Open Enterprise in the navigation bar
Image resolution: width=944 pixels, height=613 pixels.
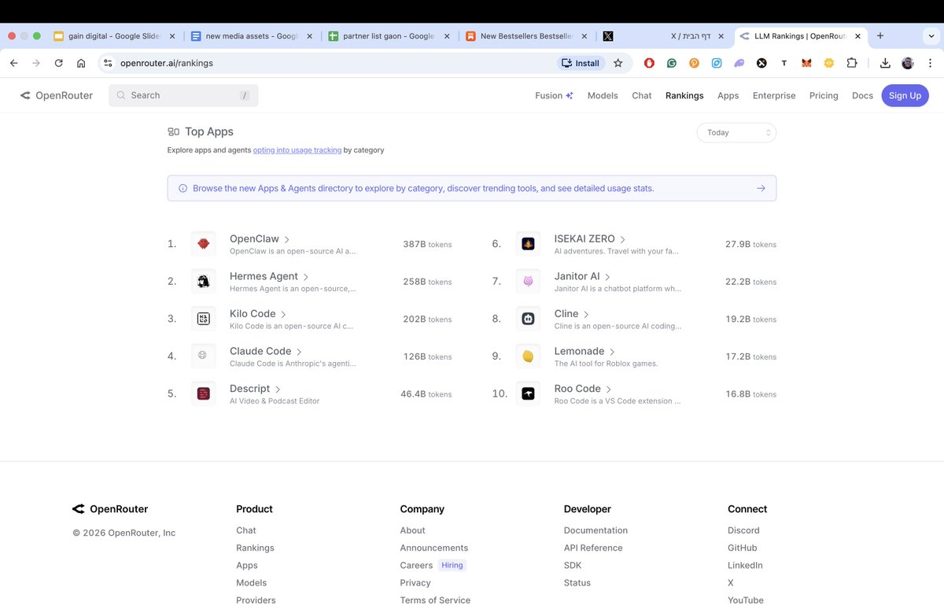(774, 95)
